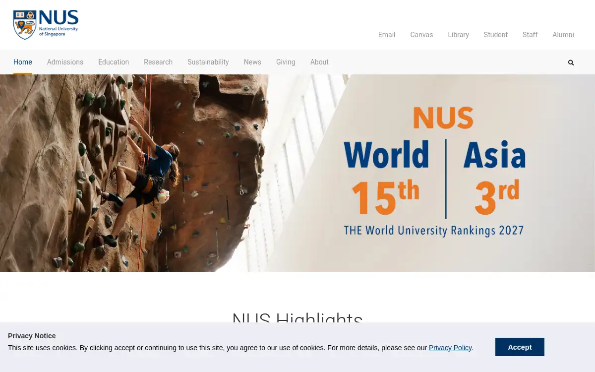The image size is (595, 372).
Task: Open the About menu
Action: 319,62
